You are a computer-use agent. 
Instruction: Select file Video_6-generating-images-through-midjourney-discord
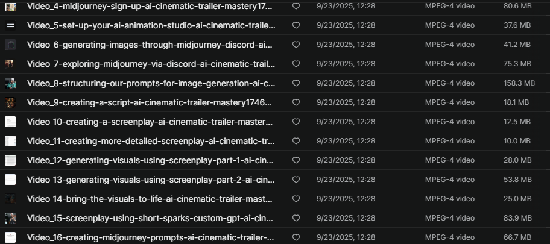coord(150,45)
